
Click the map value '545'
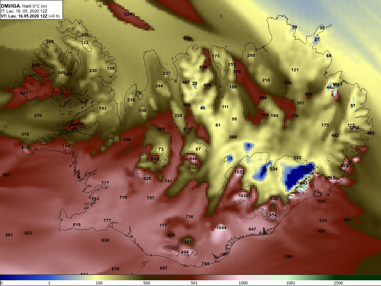pyautogui.click(x=187, y=39)
